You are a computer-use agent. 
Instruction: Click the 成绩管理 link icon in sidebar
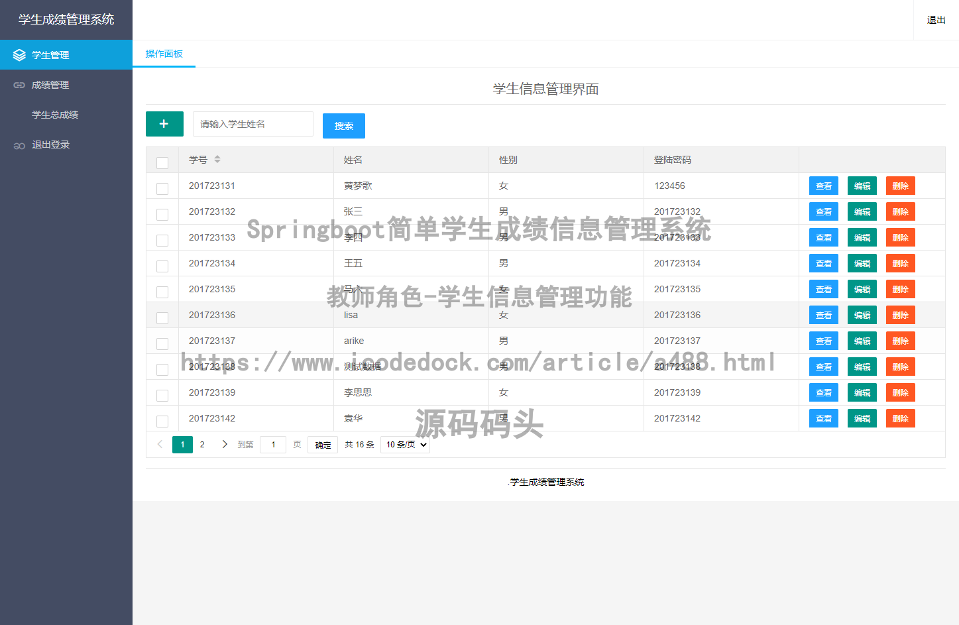19,85
